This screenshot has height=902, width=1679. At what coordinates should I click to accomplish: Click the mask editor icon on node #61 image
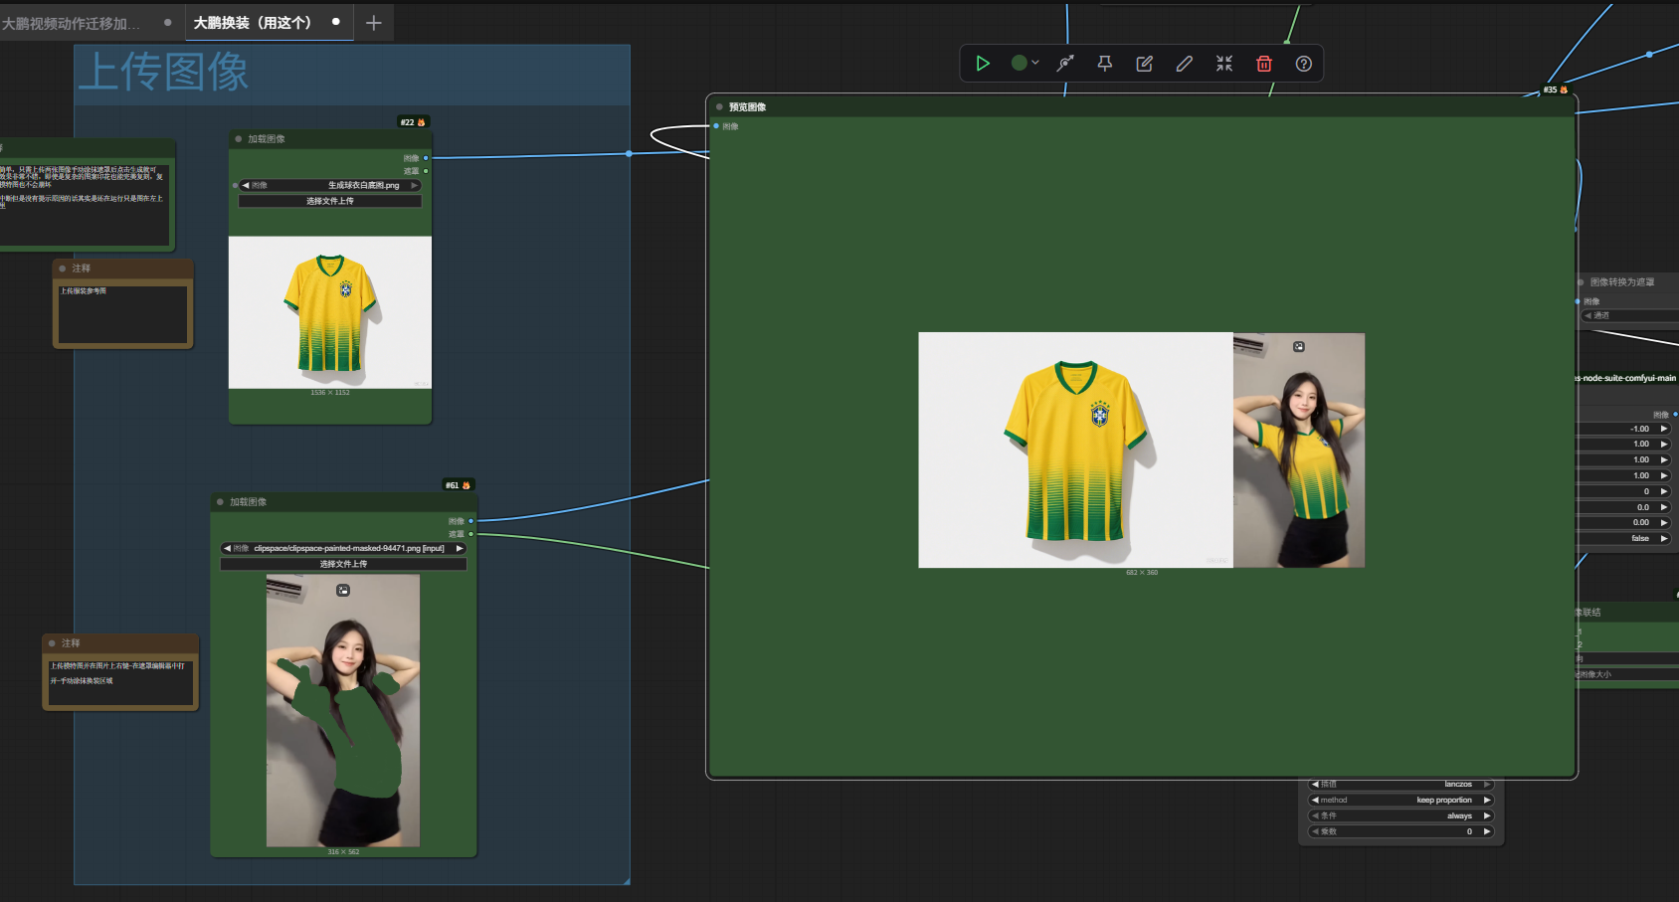[343, 590]
